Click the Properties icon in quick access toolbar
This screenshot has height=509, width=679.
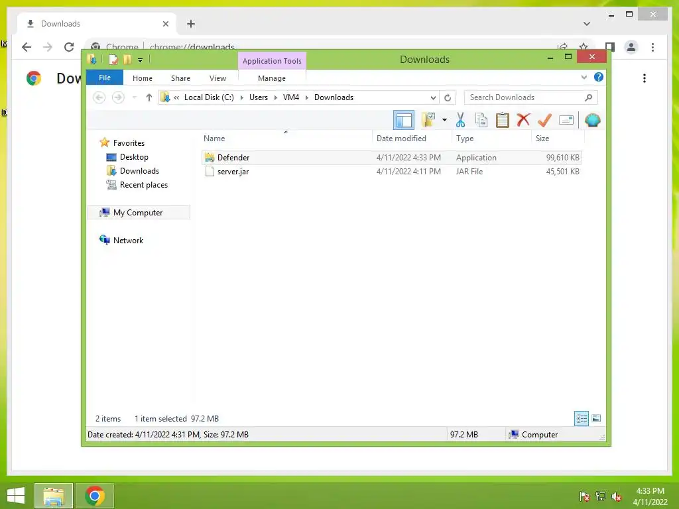coord(113,59)
